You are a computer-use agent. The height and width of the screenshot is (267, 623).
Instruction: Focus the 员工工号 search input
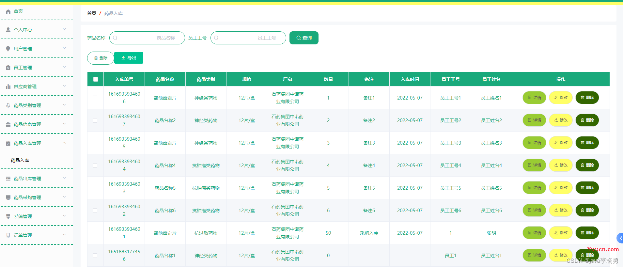pyautogui.click(x=248, y=38)
